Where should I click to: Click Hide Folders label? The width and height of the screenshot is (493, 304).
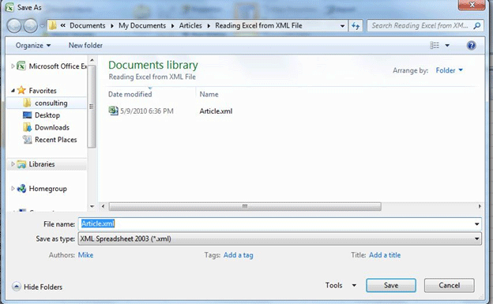tap(43, 287)
